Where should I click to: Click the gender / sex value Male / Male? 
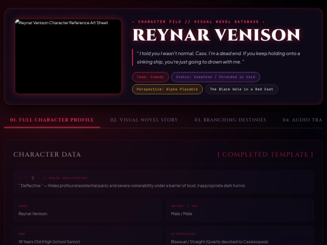182,214
